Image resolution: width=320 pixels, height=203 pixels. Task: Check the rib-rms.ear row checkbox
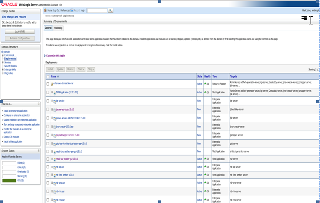(x=48, y=200)
